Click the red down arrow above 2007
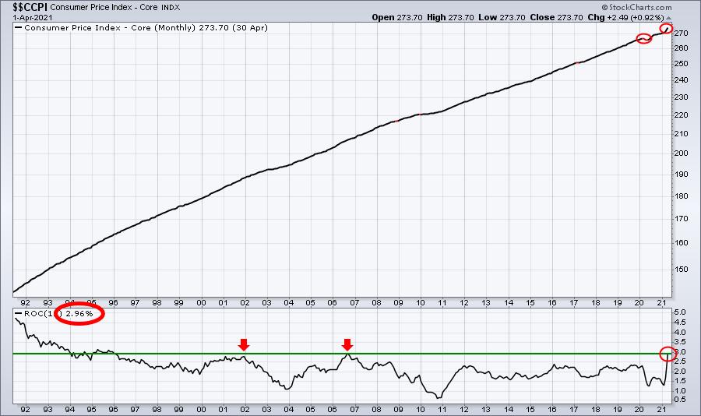The image size is (701, 416). 347,344
